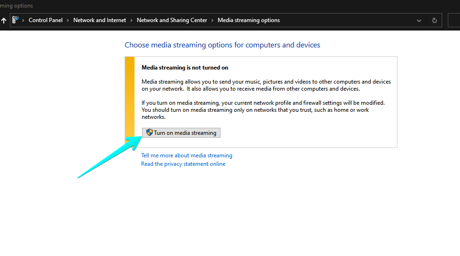Expand the chevron after Network and Internet
The width and height of the screenshot is (460, 256).
point(131,20)
